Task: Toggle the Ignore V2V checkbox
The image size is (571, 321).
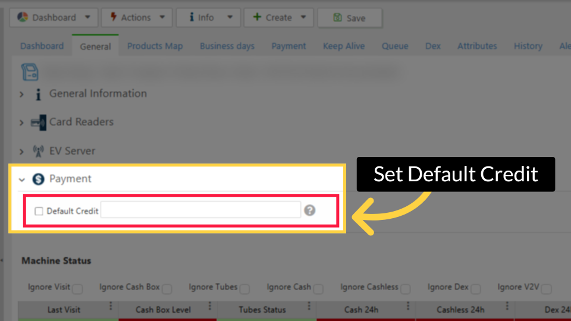Action: (546, 289)
